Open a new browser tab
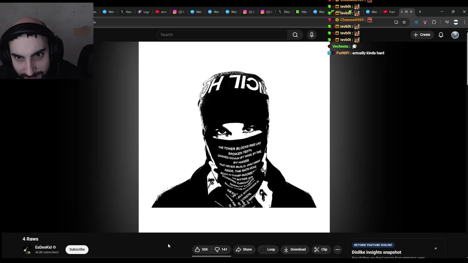This screenshot has height=263, width=468. (420, 12)
